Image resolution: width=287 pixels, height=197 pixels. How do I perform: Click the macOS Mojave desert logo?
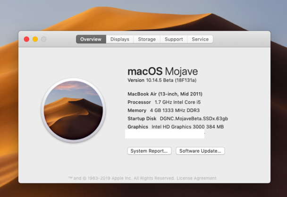pos(73,111)
